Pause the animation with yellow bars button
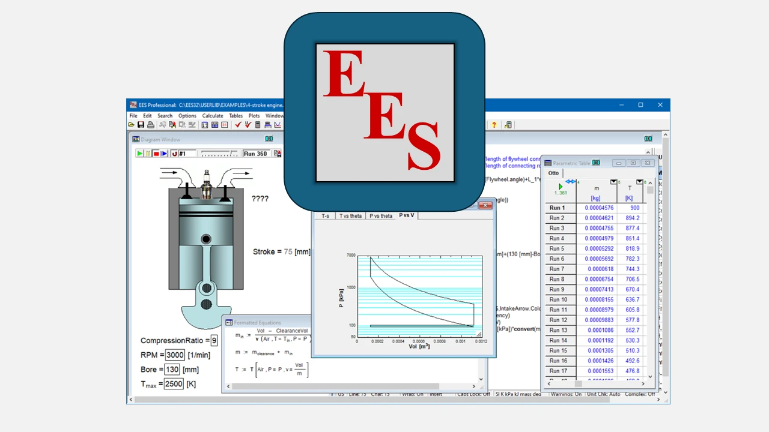This screenshot has width=769, height=432. (x=148, y=154)
